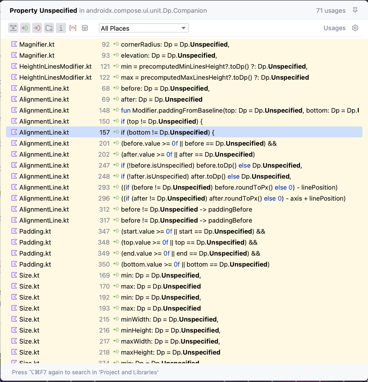Select Magnifier.kt line 93 elevation usage
The image size is (368, 382).
[x=184, y=55]
